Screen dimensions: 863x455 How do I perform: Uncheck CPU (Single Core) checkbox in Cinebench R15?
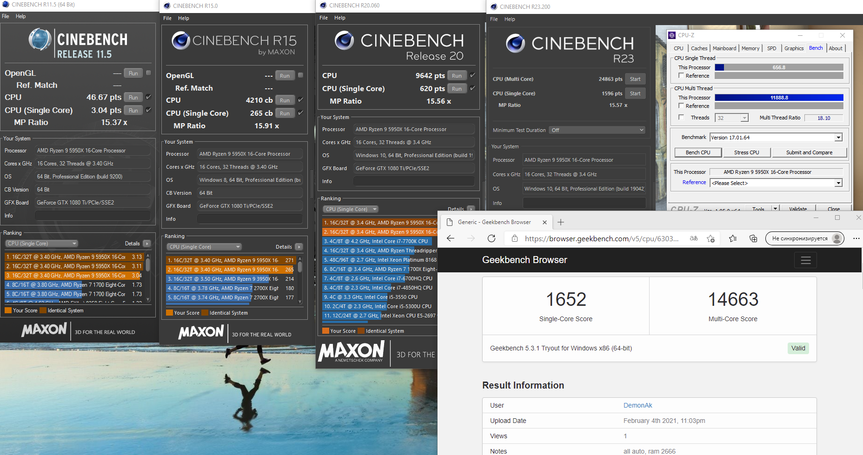[x=300, y=113]
